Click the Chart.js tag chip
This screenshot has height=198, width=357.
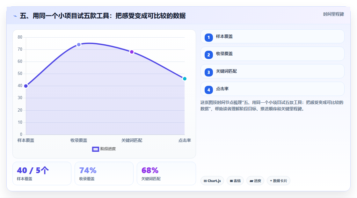pos(212,181)
